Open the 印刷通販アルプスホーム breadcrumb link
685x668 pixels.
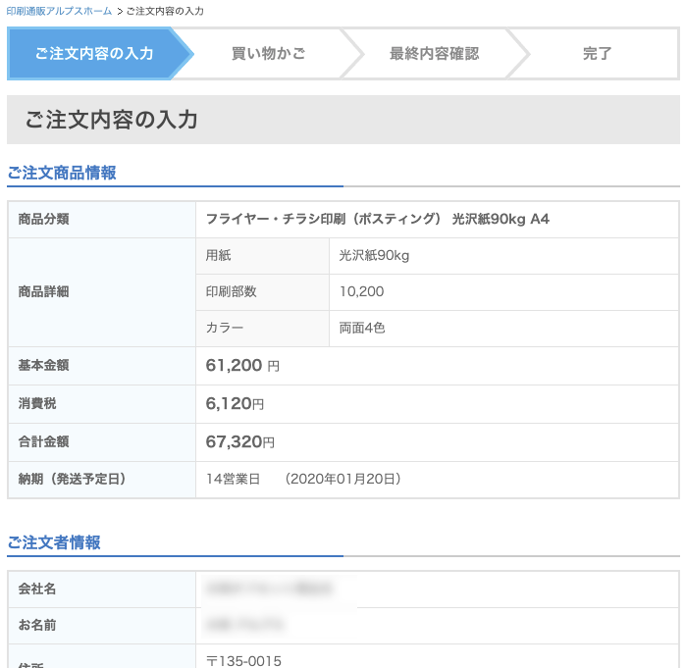point(60,11)
